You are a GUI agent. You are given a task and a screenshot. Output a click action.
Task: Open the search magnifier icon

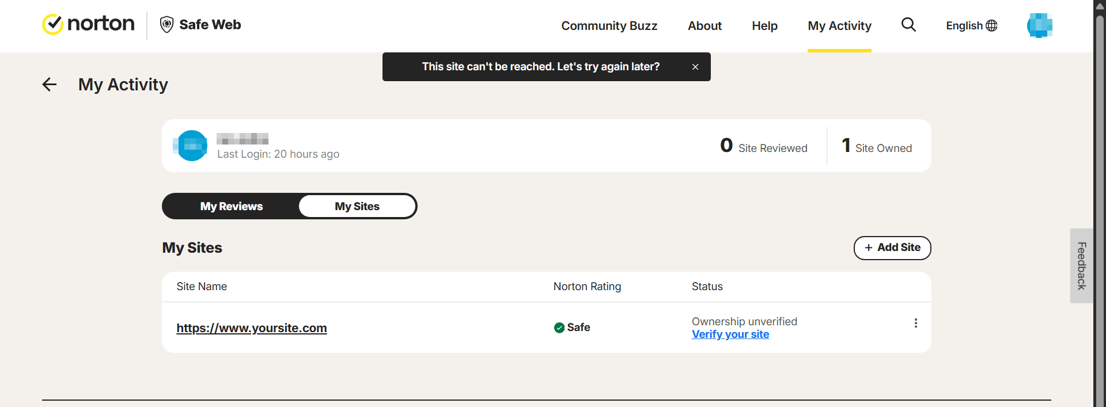(x=908, y=25)
